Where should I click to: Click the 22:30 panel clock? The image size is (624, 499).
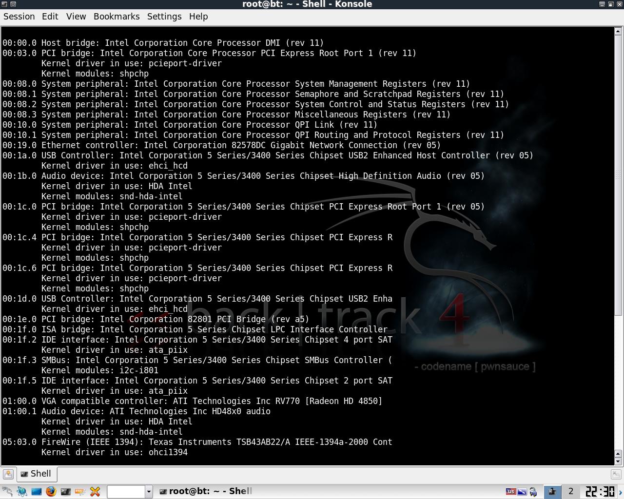click(x=600, y=491)
